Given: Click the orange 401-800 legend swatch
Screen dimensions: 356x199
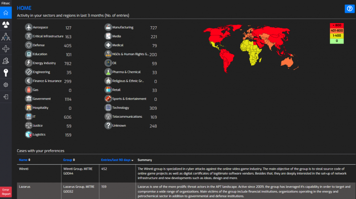Looking at the screenshot, I should tap(337, 30).
